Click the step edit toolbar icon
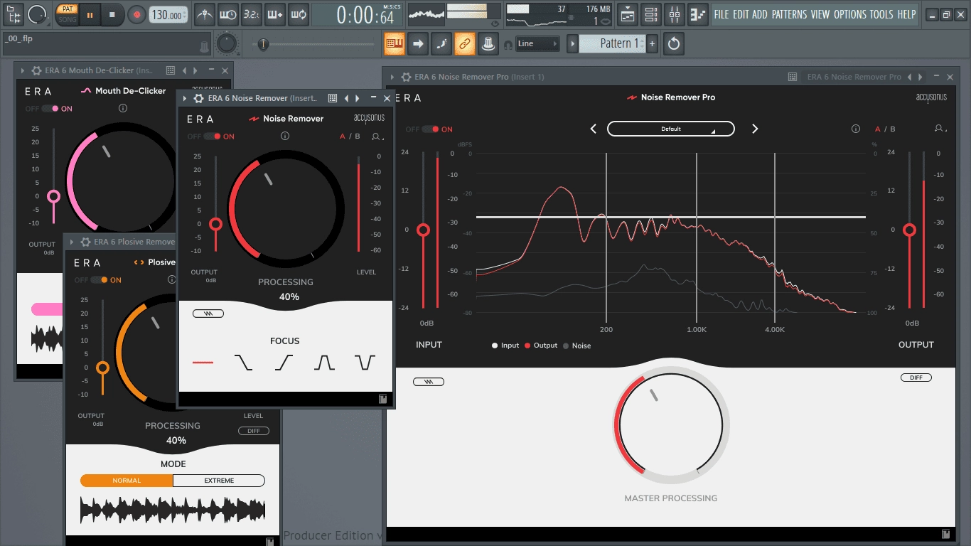The image size is (971, 546). point(441,43)
